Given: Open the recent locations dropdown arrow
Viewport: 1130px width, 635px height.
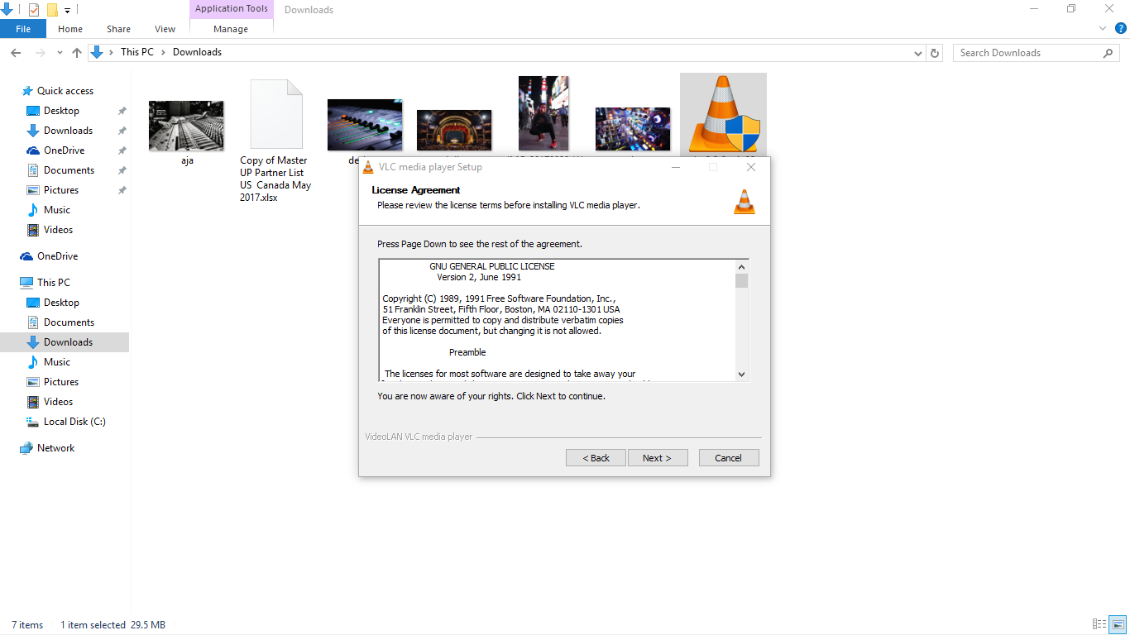Looking at the screenshot, I should click(x=60, y=52).
